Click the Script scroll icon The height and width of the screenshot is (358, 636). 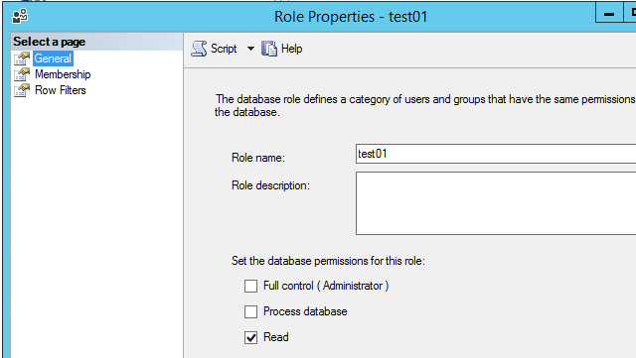(x=199, y=49)
